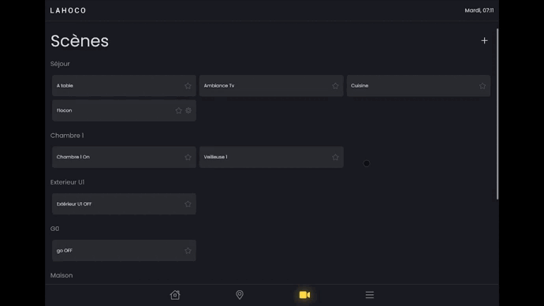Star the Extérieur U1 OFF scene

click(188, 204)
